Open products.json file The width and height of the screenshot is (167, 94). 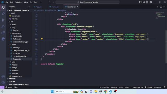pos(17,76)
